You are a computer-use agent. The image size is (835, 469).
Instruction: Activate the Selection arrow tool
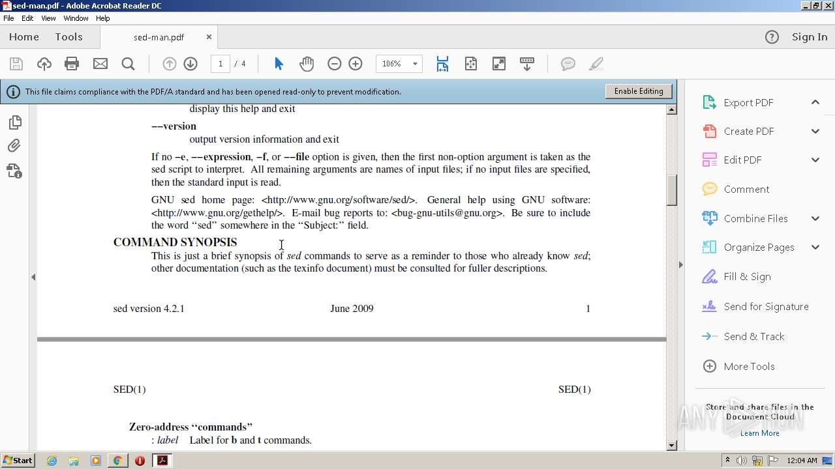(x=279, y=64)
